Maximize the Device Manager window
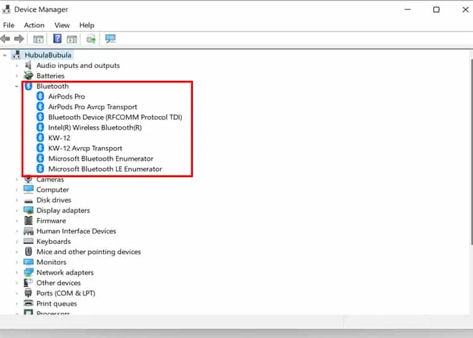The height and width of the screenshot is (338, 473). 436,9
